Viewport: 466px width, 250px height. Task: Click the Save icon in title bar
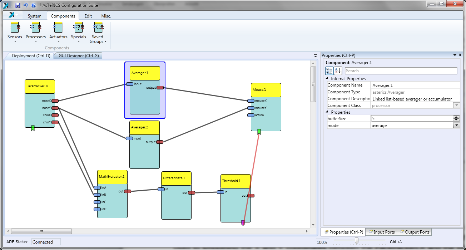click(18, 5)
